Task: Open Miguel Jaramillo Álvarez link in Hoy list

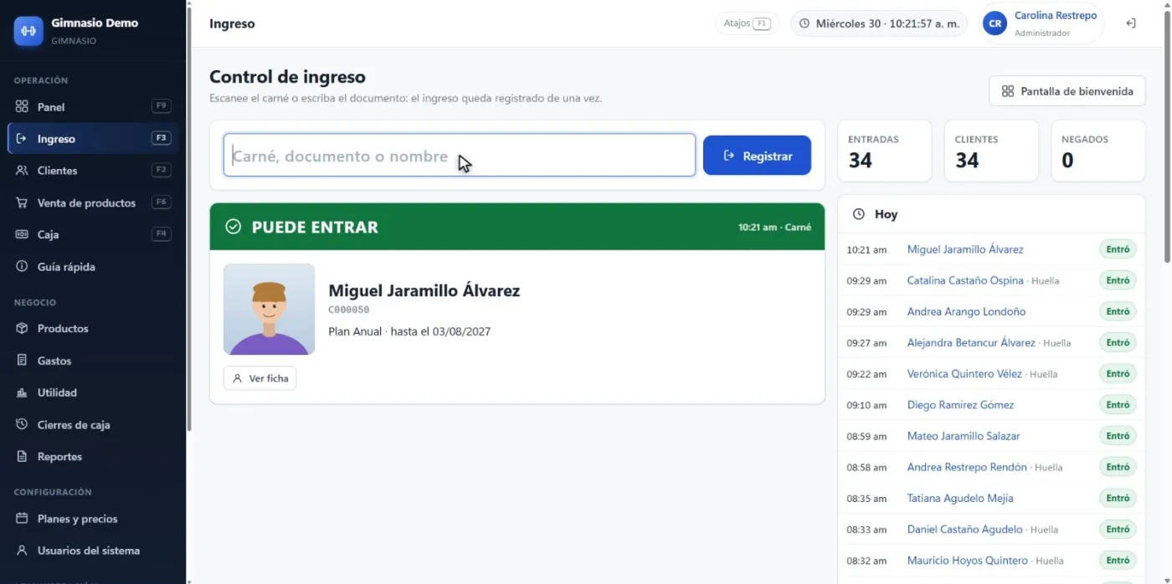Action: [965, 249]
